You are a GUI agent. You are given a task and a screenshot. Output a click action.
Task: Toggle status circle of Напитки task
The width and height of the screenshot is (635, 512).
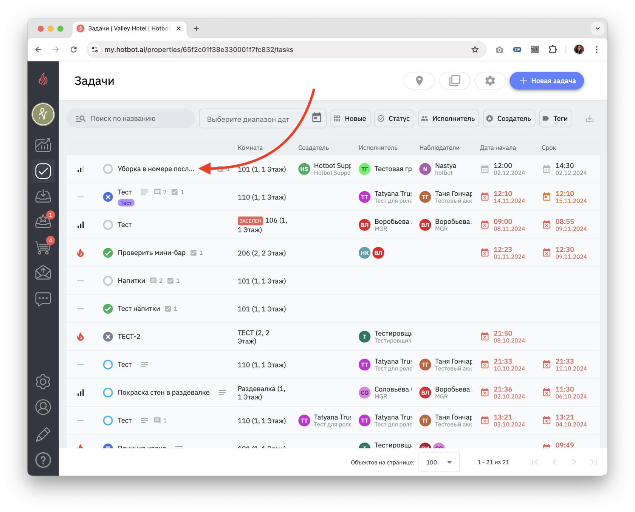click(x=108, y=281)
